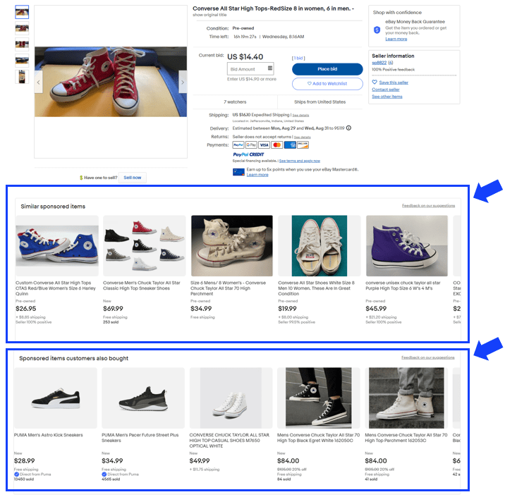Open Learn more under eBay Mastercard
The height and width of the screenshot is (497, 517).
click(x=257, y=175)
